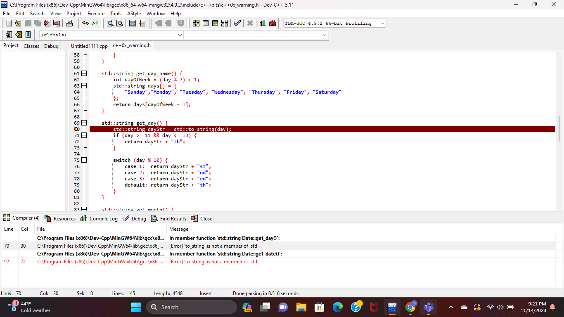Open the AStyle menu
Screen dimensions: 564x317
[x=134, y=13]
